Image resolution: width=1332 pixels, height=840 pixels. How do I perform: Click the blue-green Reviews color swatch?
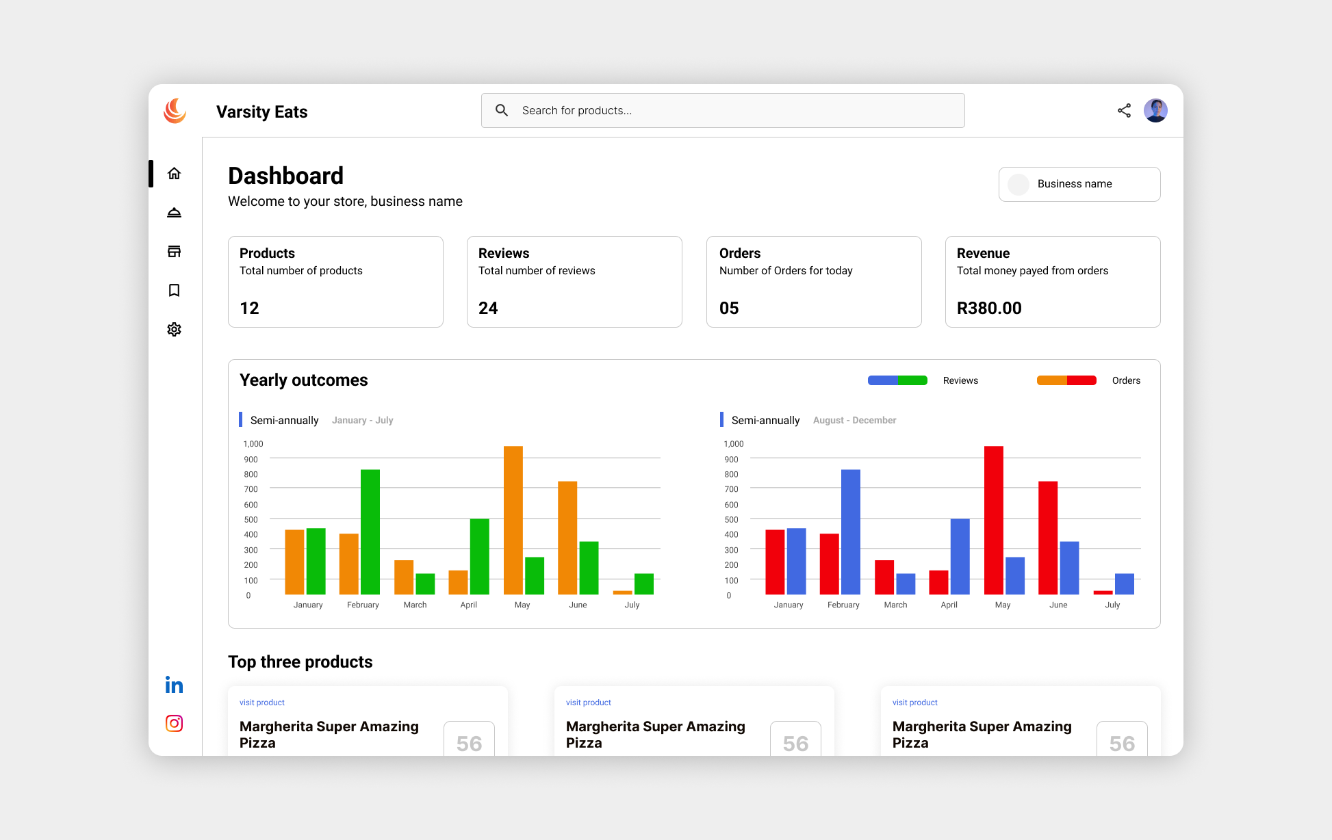897,380
